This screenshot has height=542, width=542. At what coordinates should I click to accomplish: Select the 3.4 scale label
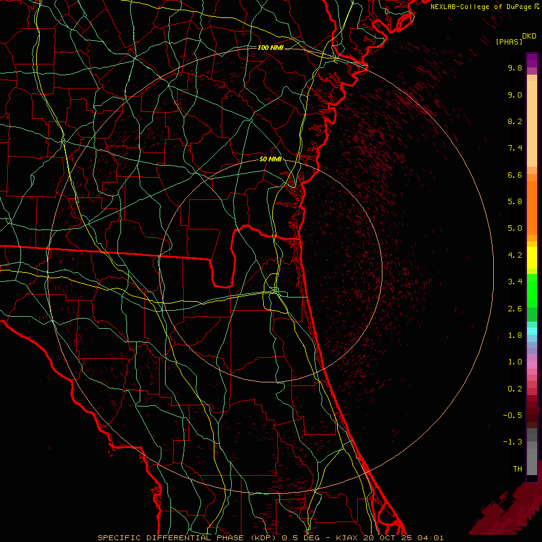[x=515, y=282]
